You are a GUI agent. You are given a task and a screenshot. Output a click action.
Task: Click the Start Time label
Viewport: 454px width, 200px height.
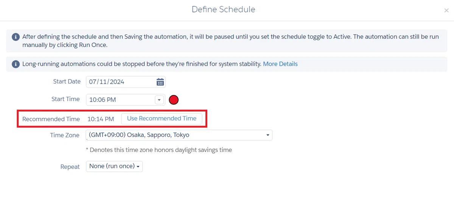pyautogui.click(x=65, y=99)
